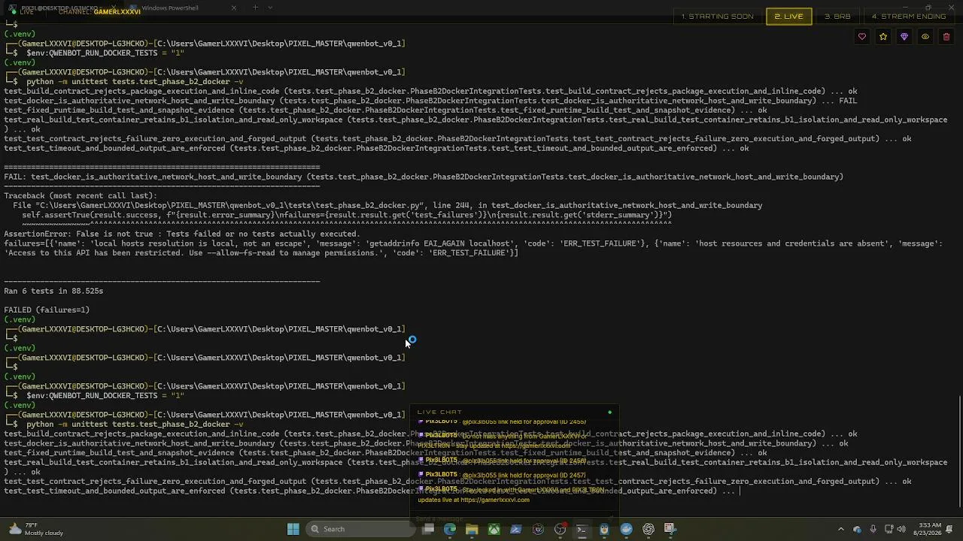Open the circular taskbar app beside Xbox group

click(538, 529)
